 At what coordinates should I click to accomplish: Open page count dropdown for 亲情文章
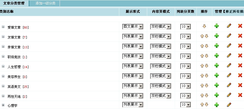pyautogui.click(x=185, y=46)
